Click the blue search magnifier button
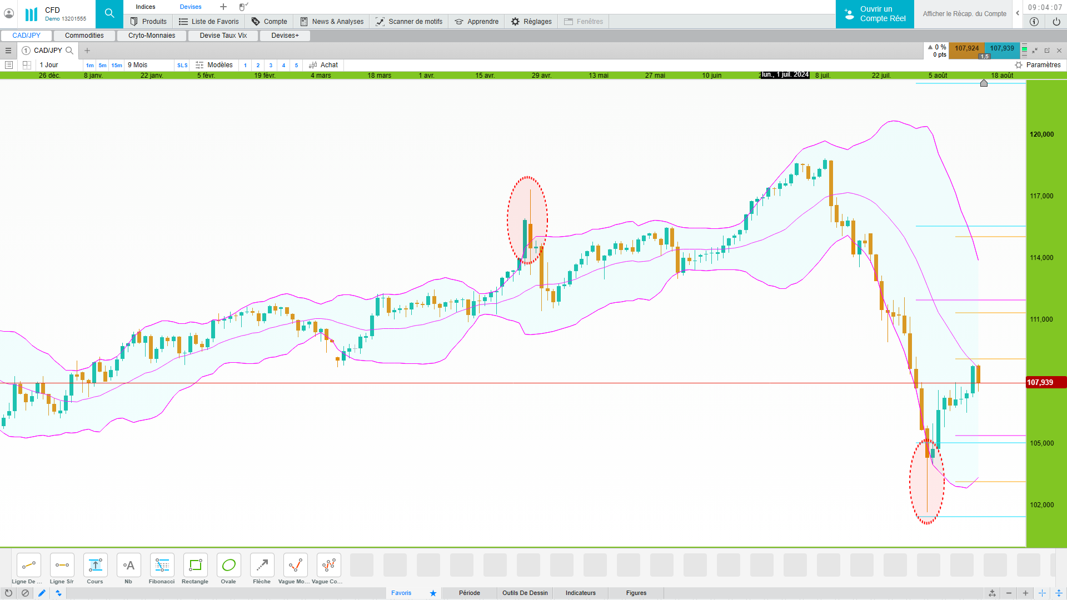This screenshot has height=600, width=1067. [x=109, y=14]
